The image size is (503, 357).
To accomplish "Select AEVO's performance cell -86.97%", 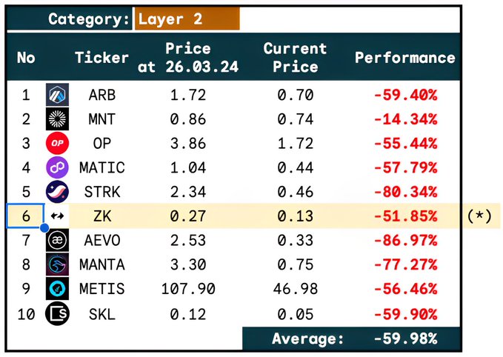I will pos(404,241).
